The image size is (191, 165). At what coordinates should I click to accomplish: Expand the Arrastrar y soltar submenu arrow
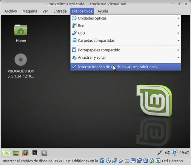coord(178,57)
